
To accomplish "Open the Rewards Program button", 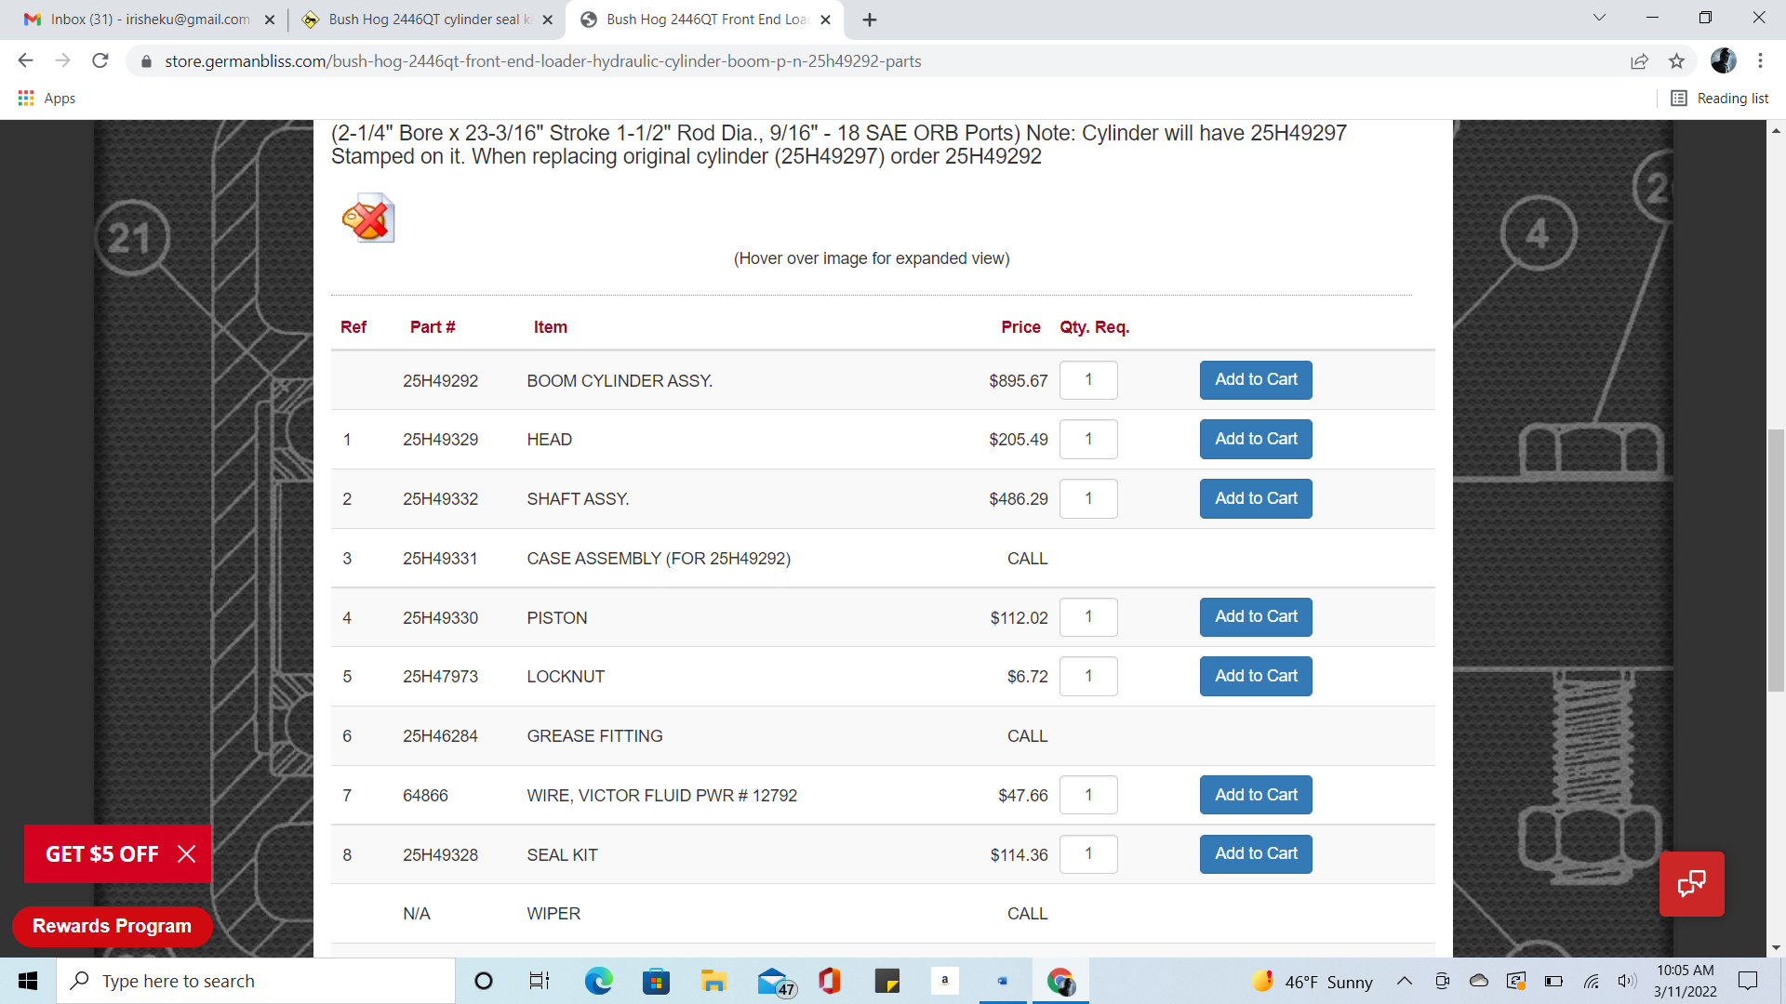I will [x=112, y=926].
